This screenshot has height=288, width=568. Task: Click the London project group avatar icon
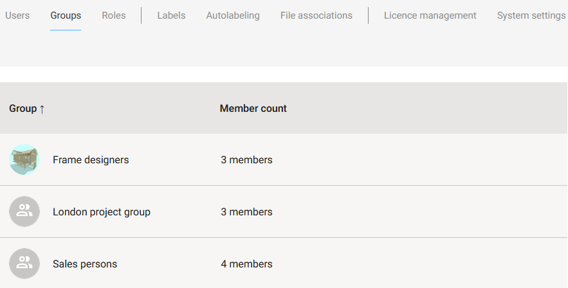click(x=24, y=212)
